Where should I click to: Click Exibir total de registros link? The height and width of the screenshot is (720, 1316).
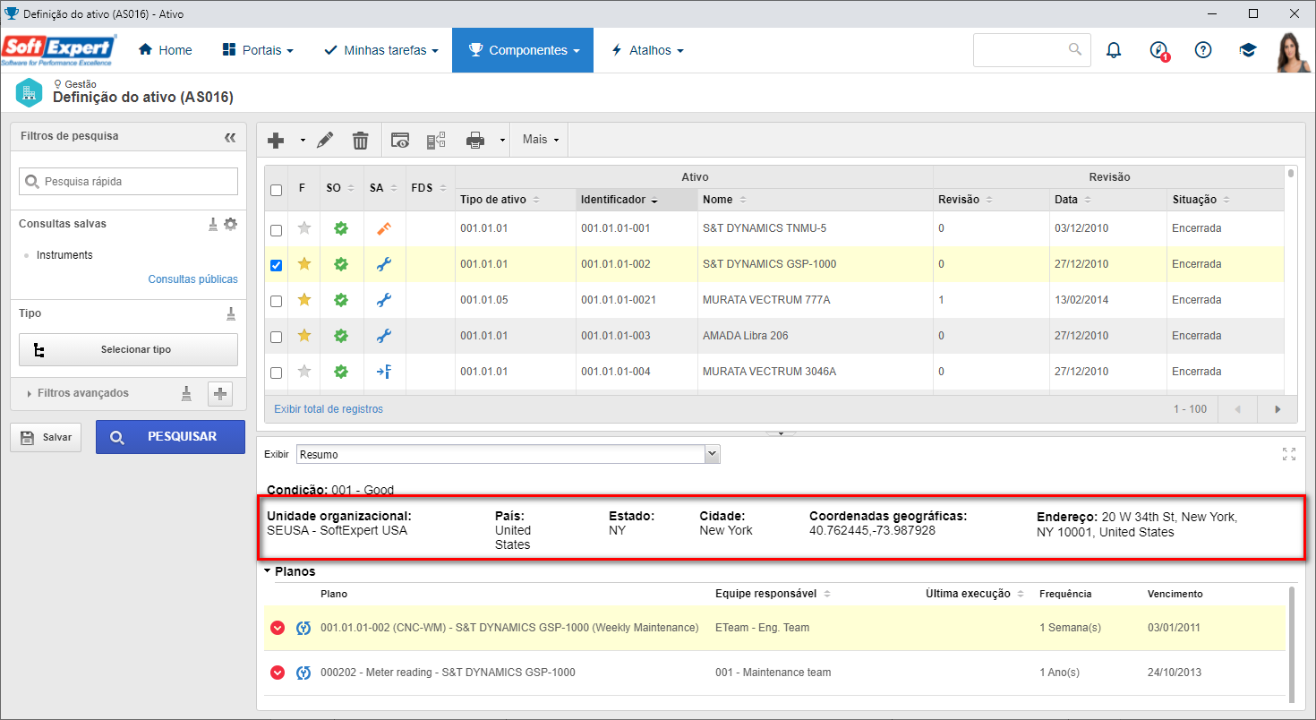(329, 409)
